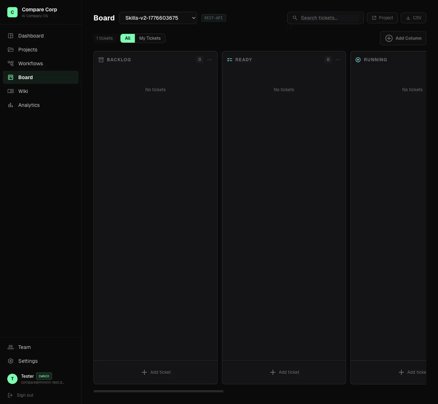
Task: Click the Board icon in sidebar
Action: point(11,77)
